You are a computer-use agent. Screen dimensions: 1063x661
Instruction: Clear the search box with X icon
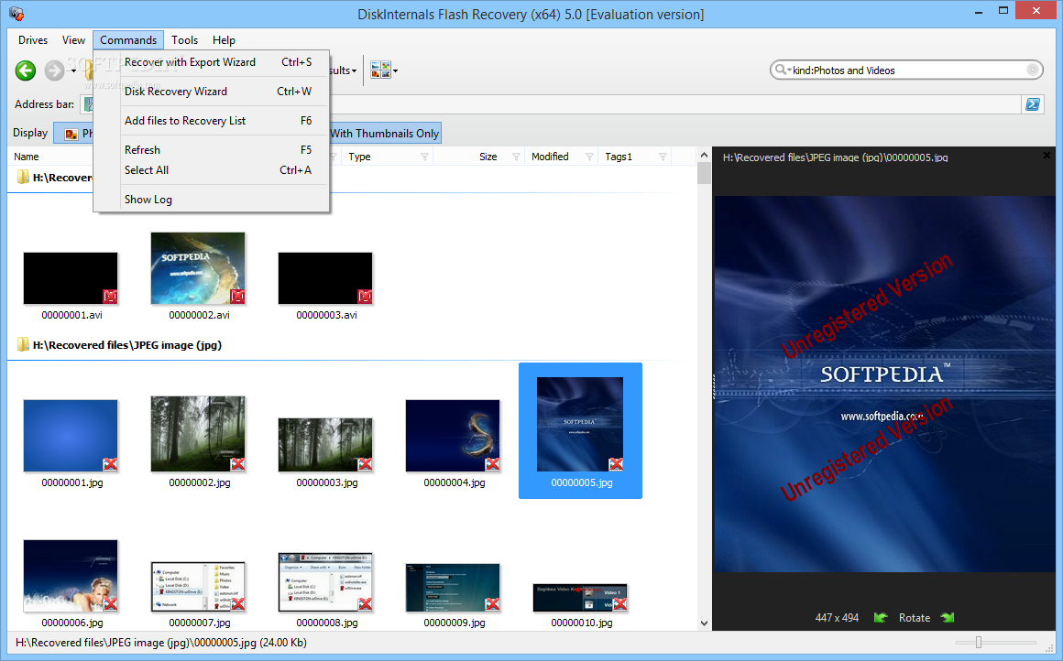click(1033, 70)
